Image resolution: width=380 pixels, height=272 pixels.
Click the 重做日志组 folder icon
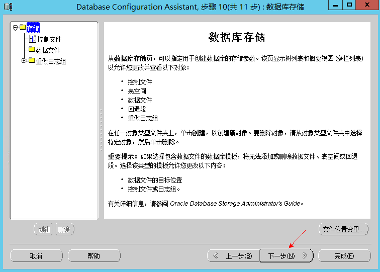32,61
